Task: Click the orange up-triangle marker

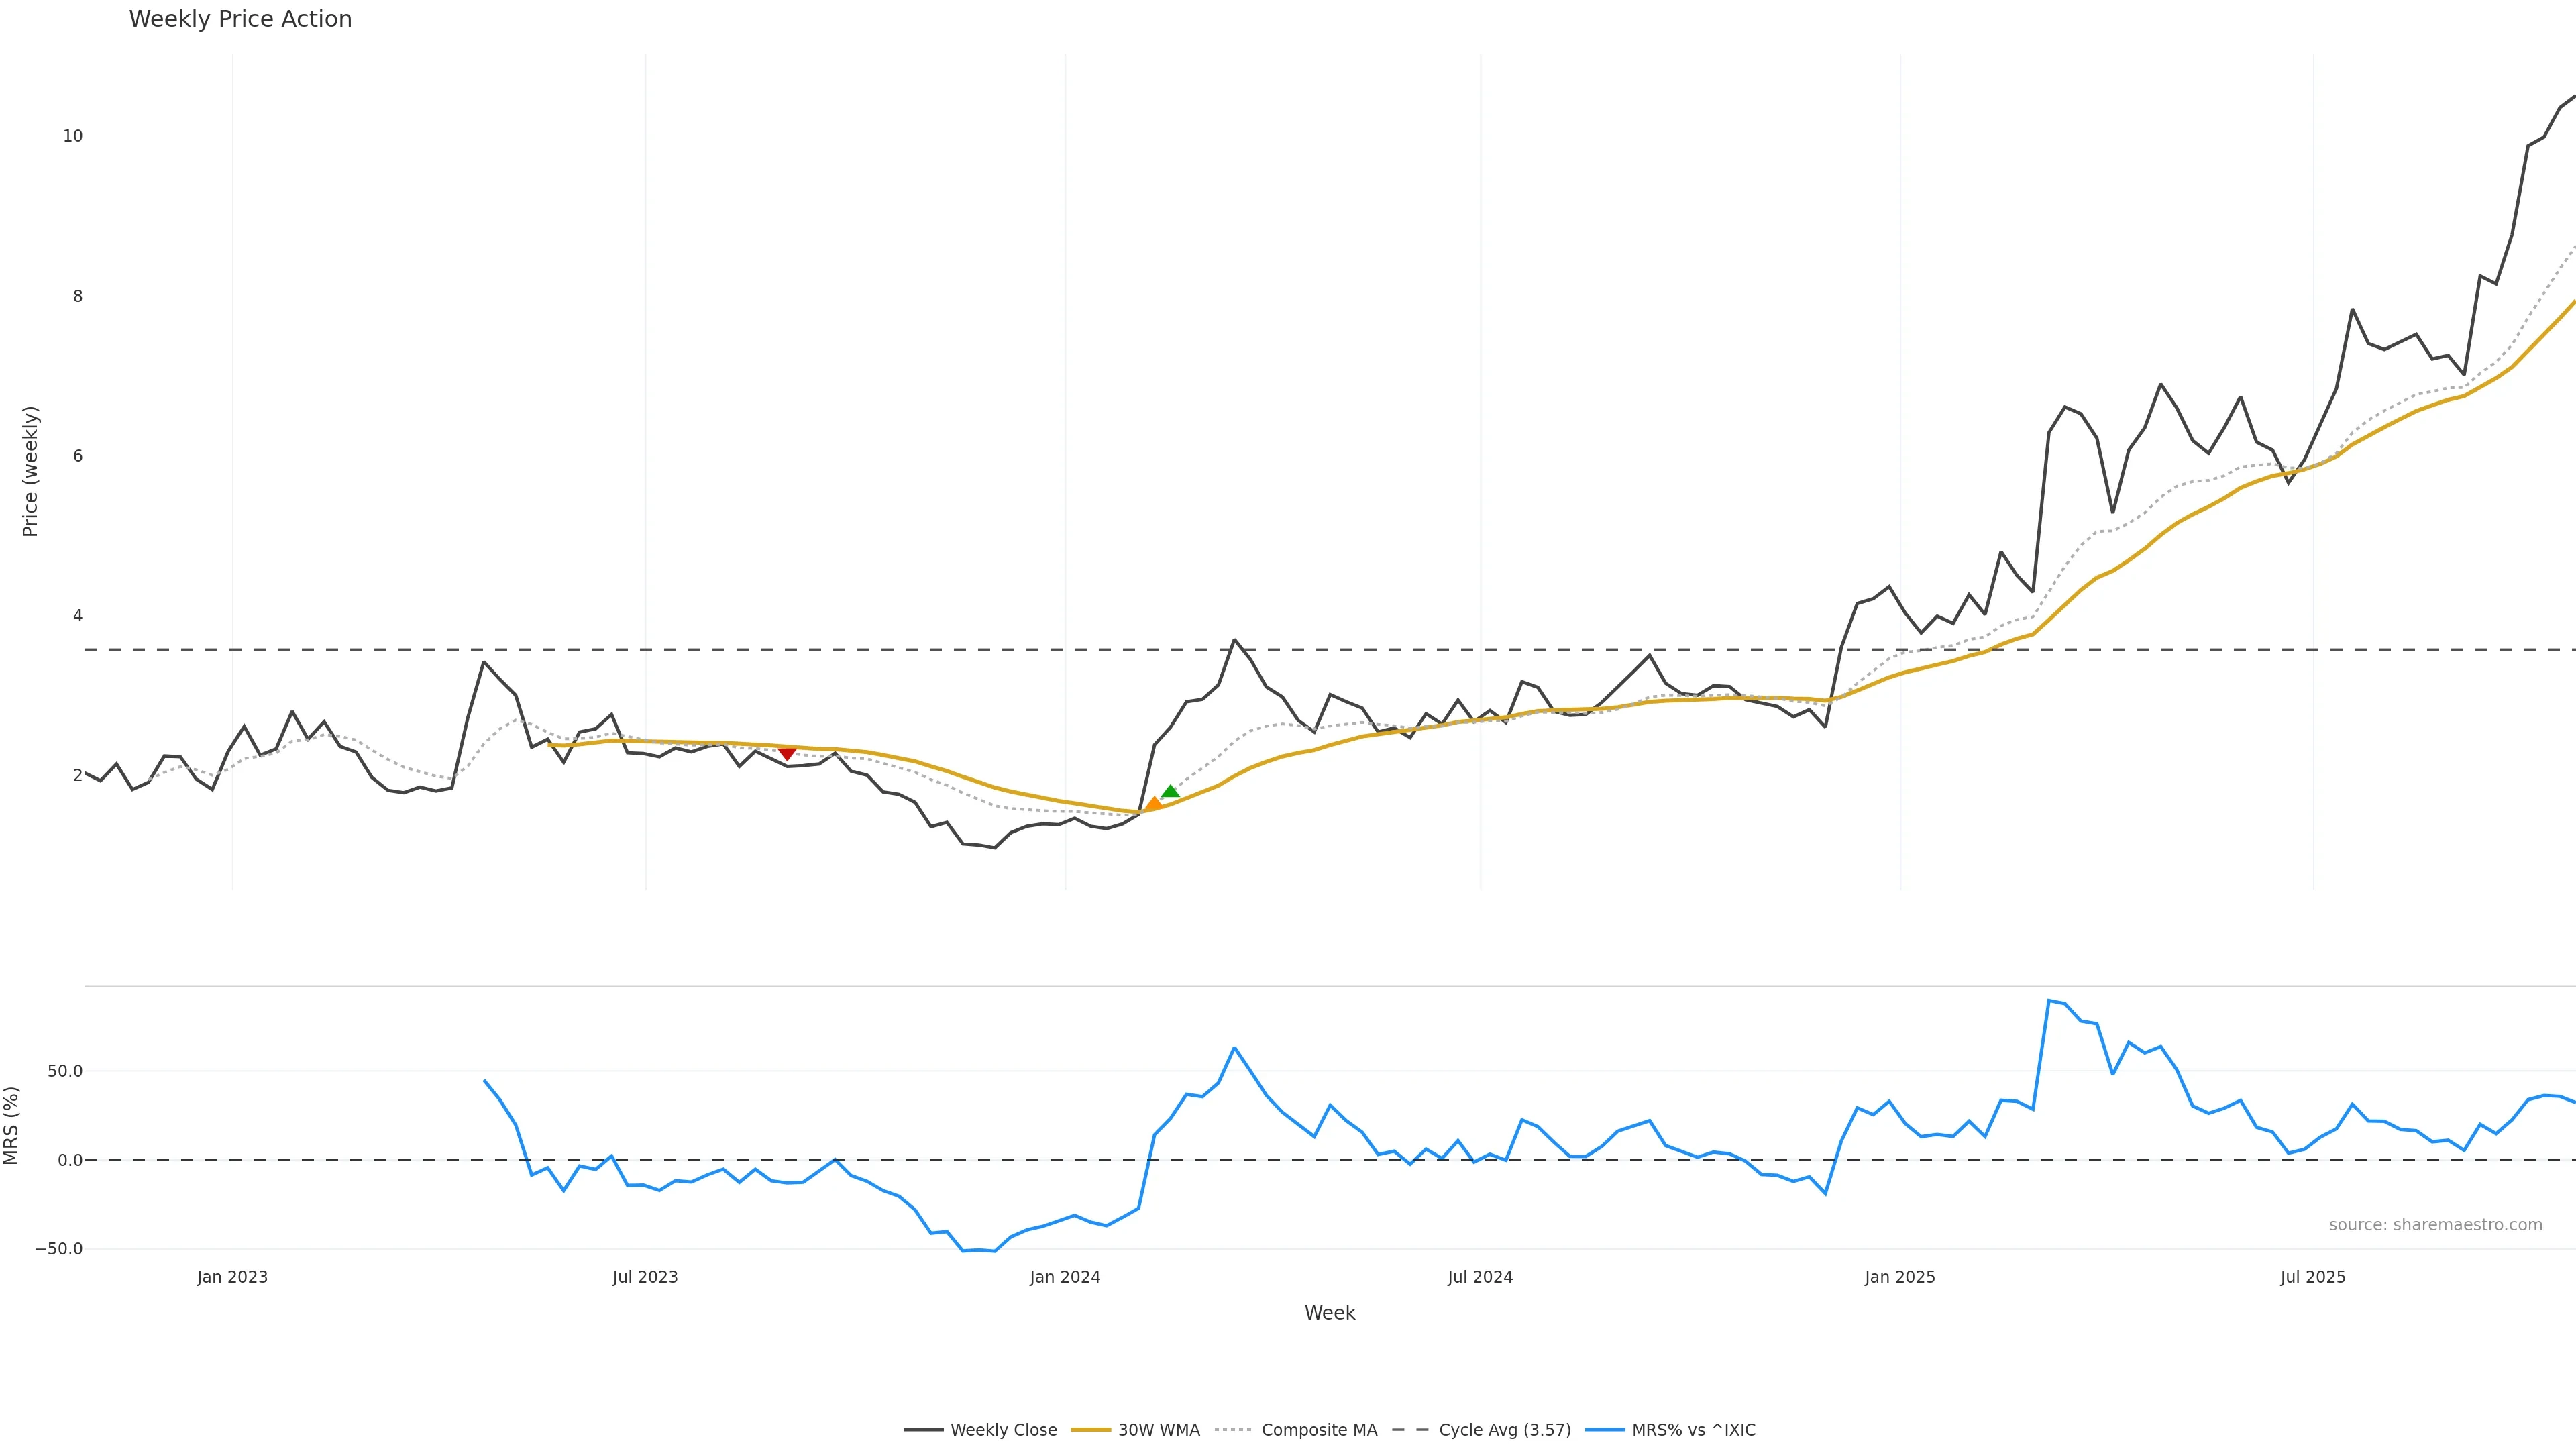Action: (x=1153, y=804)
